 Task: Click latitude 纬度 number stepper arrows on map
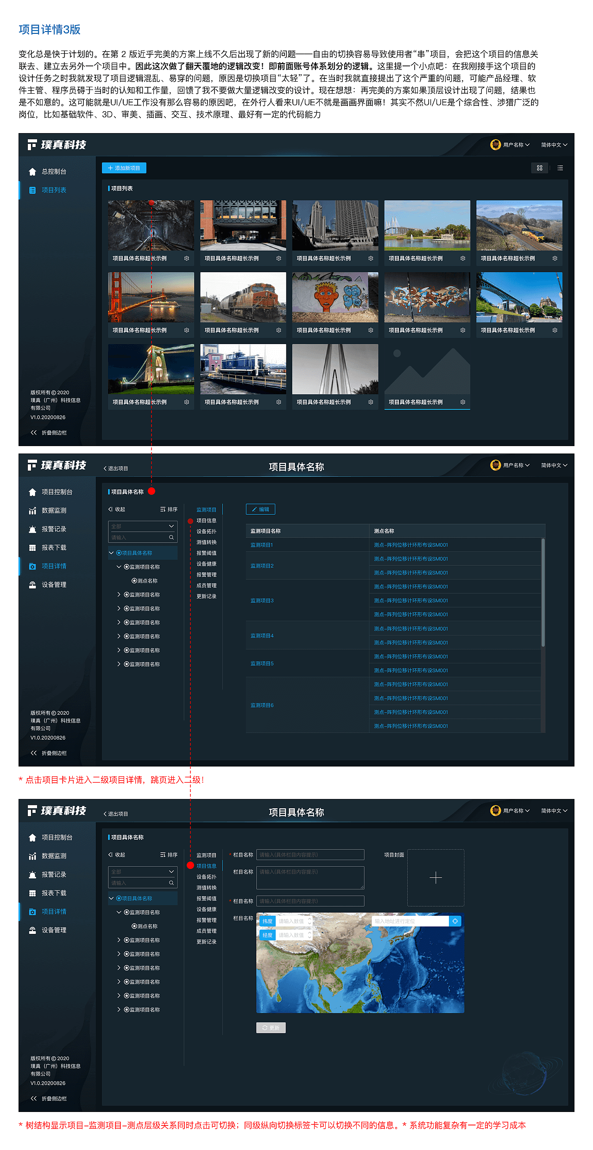coord(309,921)
